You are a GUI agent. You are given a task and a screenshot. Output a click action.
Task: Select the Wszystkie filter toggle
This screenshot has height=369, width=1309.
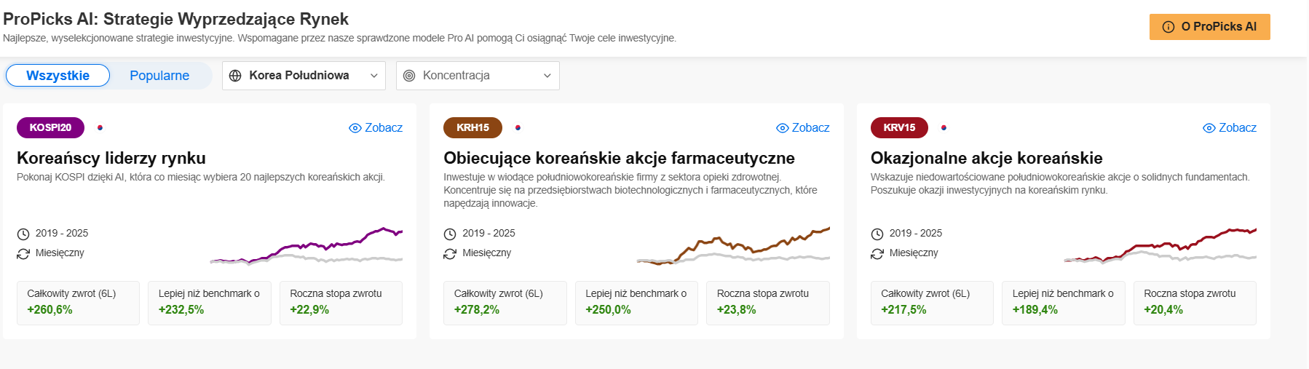coord(58,76)
